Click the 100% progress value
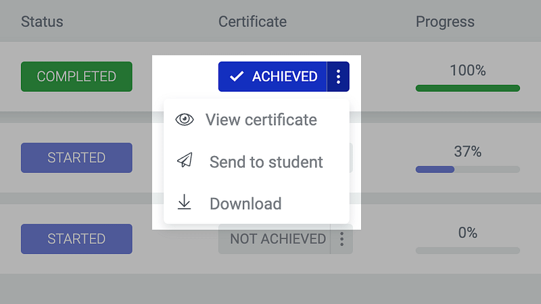This screenshot has height=304, width=541. coord(468,70)
